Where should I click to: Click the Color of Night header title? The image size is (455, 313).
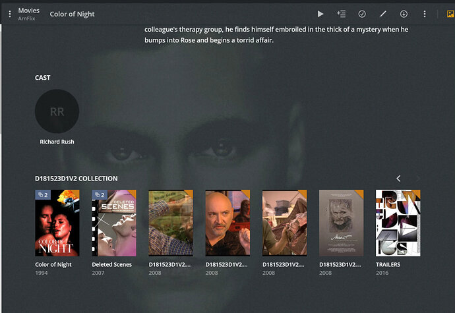coord(72,14)
